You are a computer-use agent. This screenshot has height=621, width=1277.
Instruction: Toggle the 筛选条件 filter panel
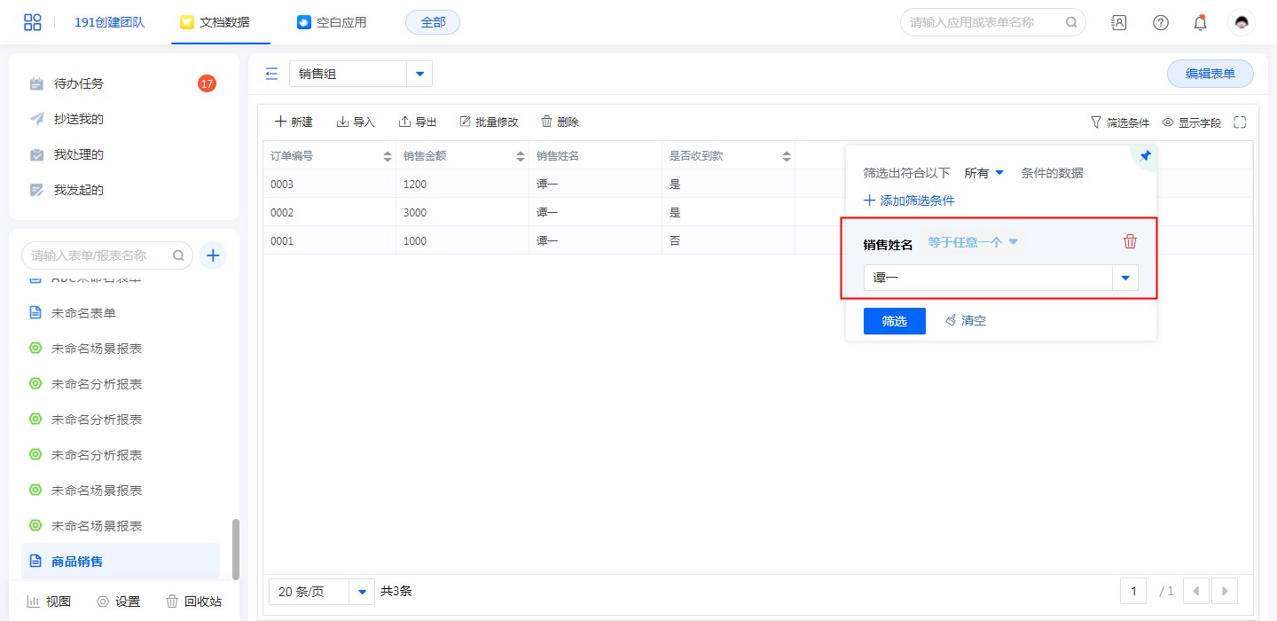(x=1119, y=122)
